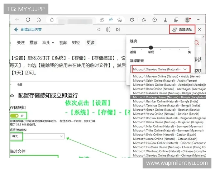Select Microsoft Saleh Arabic (Yemen) voice
Image resolution: width=215 pixels, height=172 pixels.
pyautogui.click(x=168, y=81)
